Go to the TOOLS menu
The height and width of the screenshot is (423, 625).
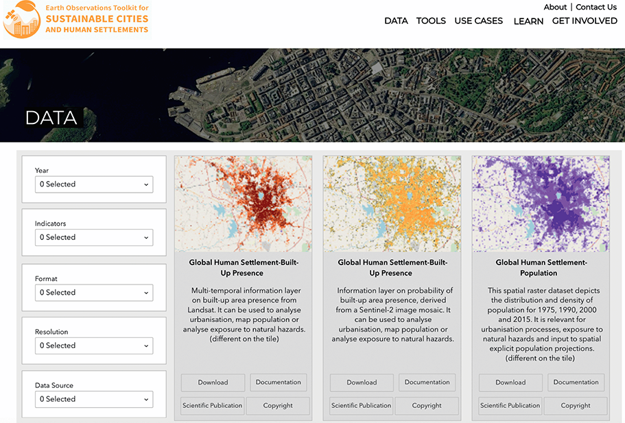tap(431, 21)
